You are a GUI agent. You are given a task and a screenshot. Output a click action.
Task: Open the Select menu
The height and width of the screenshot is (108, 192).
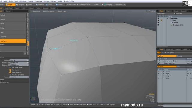[x=11, y=1]
